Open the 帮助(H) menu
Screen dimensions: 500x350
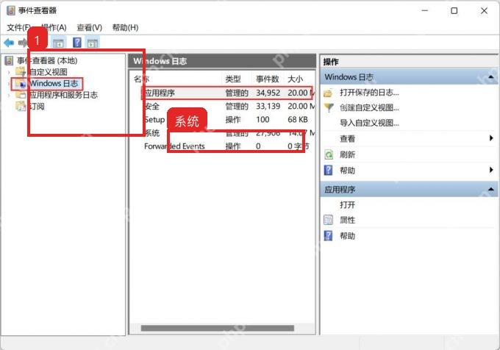(125, 28)
